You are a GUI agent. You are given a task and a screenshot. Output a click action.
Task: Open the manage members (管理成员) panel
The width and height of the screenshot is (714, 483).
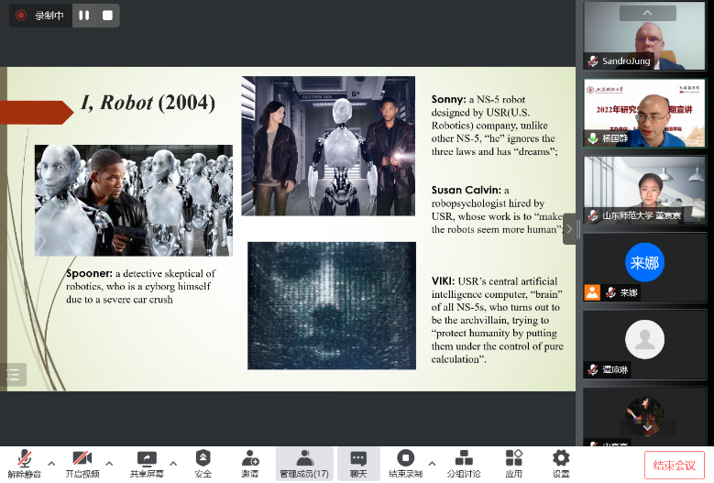click(303, 463)
